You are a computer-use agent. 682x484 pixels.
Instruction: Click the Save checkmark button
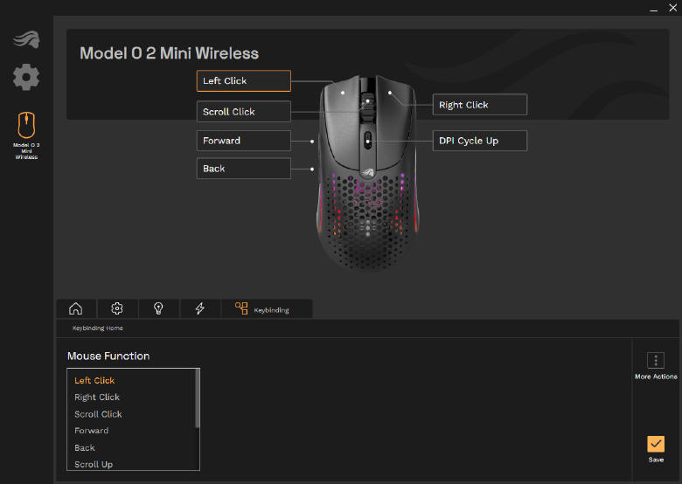(656, 444)
